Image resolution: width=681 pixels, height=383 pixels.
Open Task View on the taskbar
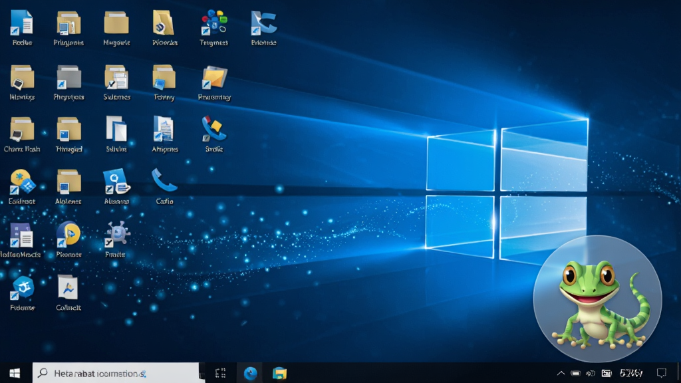point(221,373)
